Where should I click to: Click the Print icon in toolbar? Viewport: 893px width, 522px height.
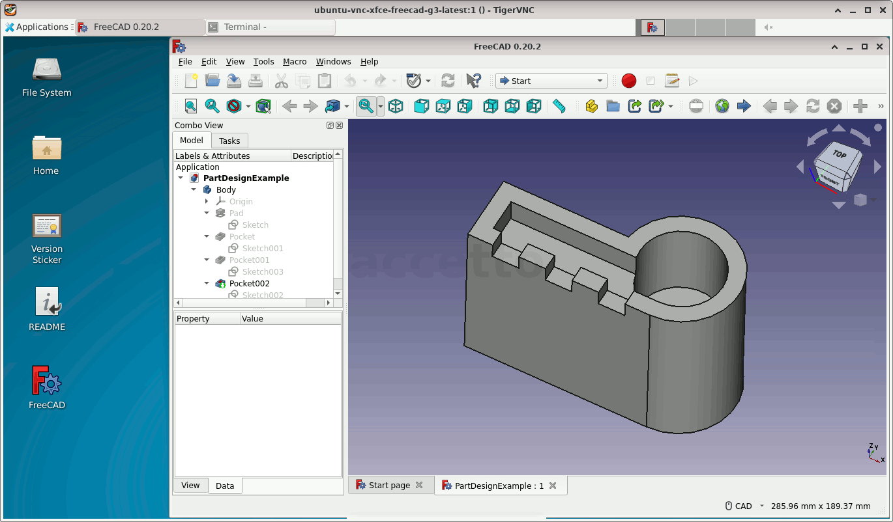(x=256, y=81)
